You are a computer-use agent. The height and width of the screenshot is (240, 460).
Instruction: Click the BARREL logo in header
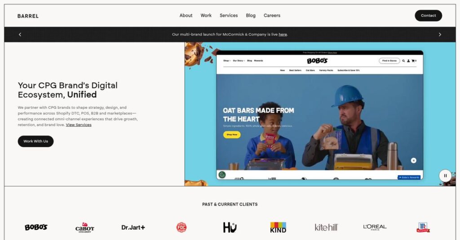click(28, 16)
